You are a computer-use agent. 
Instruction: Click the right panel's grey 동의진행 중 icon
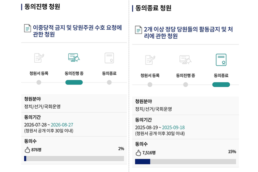click(x=186, y=59)
